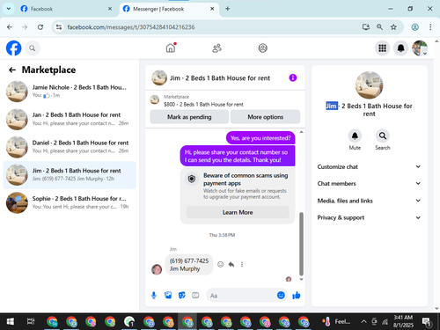The width and height of the screenshot is (440, 330).
Task: Bookmark this page with the star icon
Action: 393,27
